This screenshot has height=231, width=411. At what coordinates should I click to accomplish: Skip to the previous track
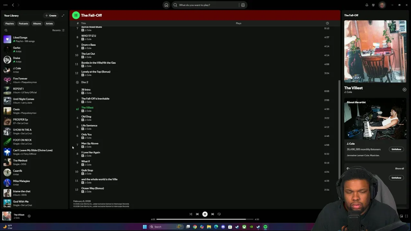(197, 214)
